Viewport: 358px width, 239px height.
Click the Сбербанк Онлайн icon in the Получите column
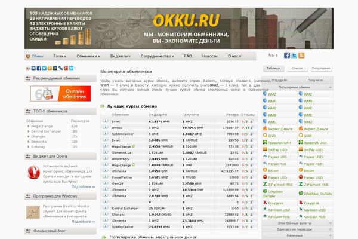tap(301, 193)
